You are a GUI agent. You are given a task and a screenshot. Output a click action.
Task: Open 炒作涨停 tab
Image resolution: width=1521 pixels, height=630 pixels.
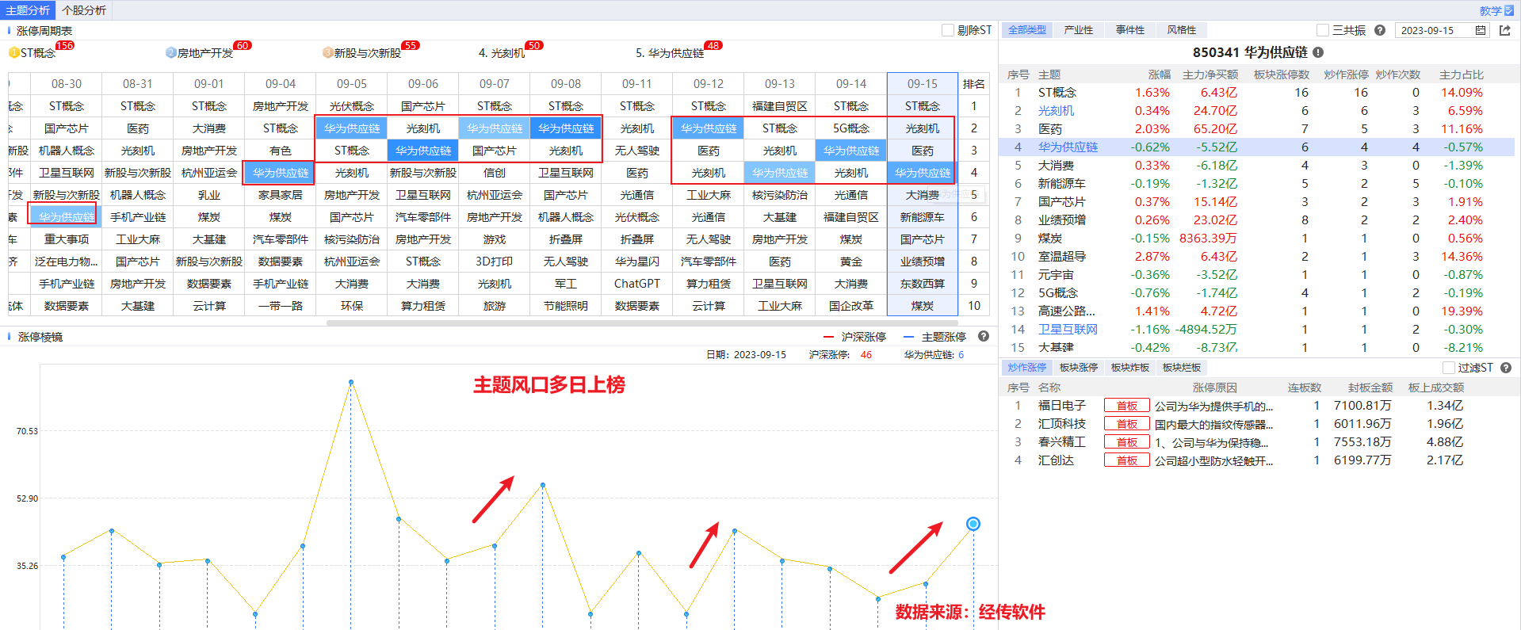(x=1027, y=368)
